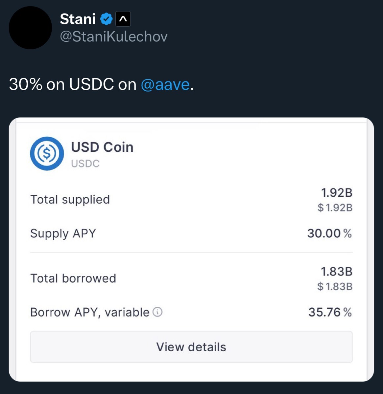Click the info icon beside Borrow APY
The height and width of the screenshot is (394, 383).
click(x=157, y=312)
